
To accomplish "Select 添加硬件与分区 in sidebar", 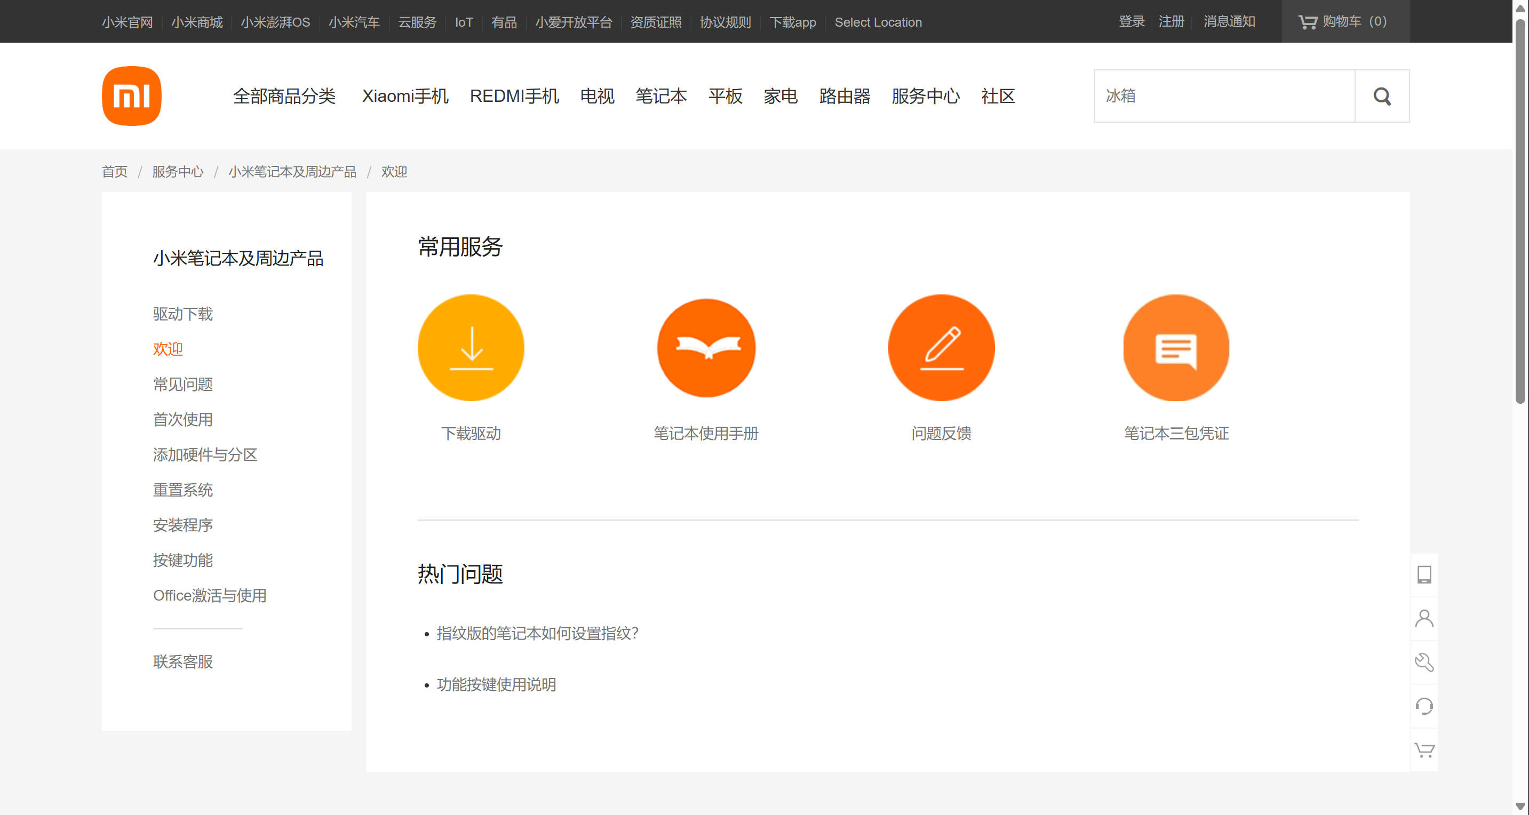I will 205,454.
